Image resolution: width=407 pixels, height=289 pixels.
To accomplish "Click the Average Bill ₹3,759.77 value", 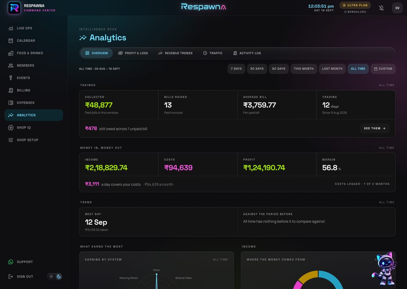I will pyautogui.click(x=259, y=105).
